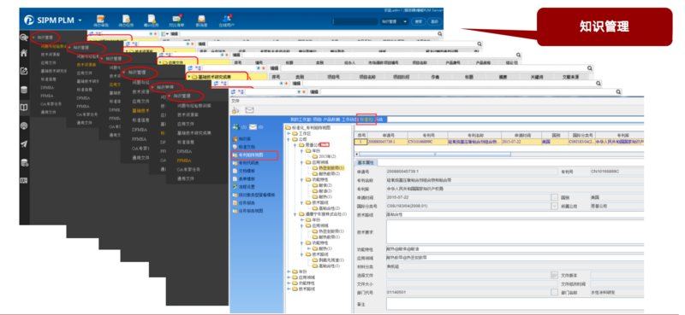Select 通用文件 in the frontmost dark menu
Image resolution: width=685 pixels, height=315 pixels.
click(x=185, y=178)
